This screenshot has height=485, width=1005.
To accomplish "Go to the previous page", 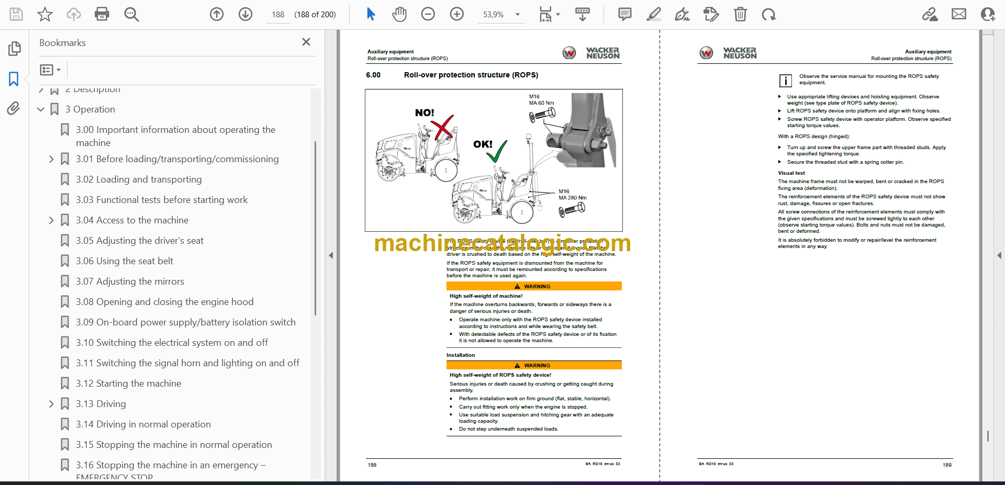I will [x=217, y=14].
